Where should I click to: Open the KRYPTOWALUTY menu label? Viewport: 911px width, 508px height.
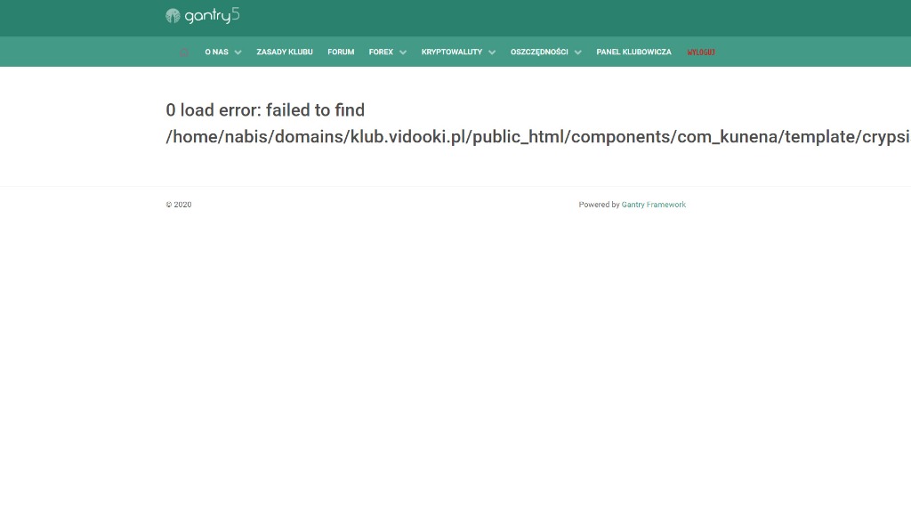[452, 52]
